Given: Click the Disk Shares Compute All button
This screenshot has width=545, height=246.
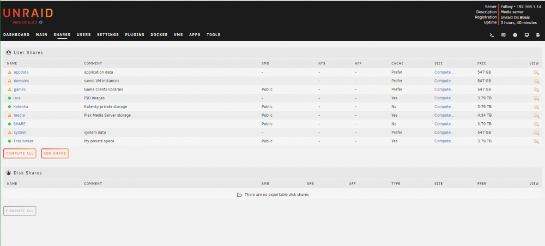Looking at the screenshot, I should coord(20,211).
